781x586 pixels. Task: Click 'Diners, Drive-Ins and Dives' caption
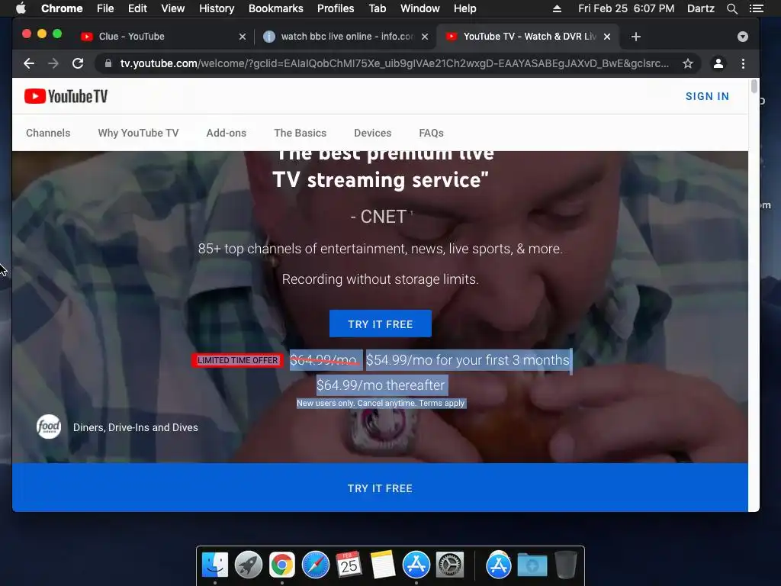coord(136,427)
